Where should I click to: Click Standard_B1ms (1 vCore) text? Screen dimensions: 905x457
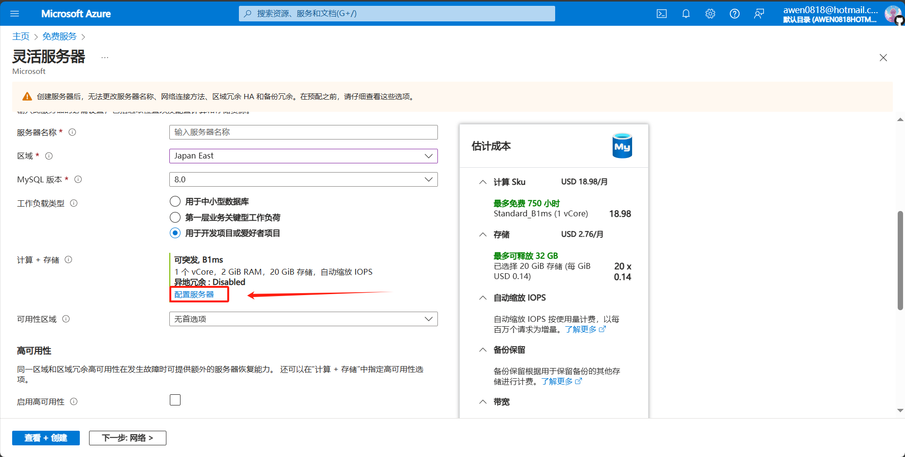point(541,213)
